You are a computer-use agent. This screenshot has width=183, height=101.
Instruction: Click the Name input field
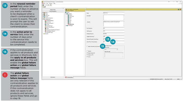click(x=114, y=13)
